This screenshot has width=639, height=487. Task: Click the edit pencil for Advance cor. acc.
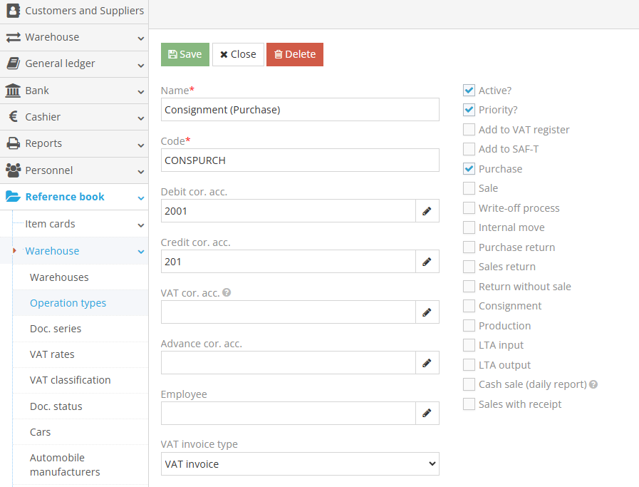click(427, 363)
